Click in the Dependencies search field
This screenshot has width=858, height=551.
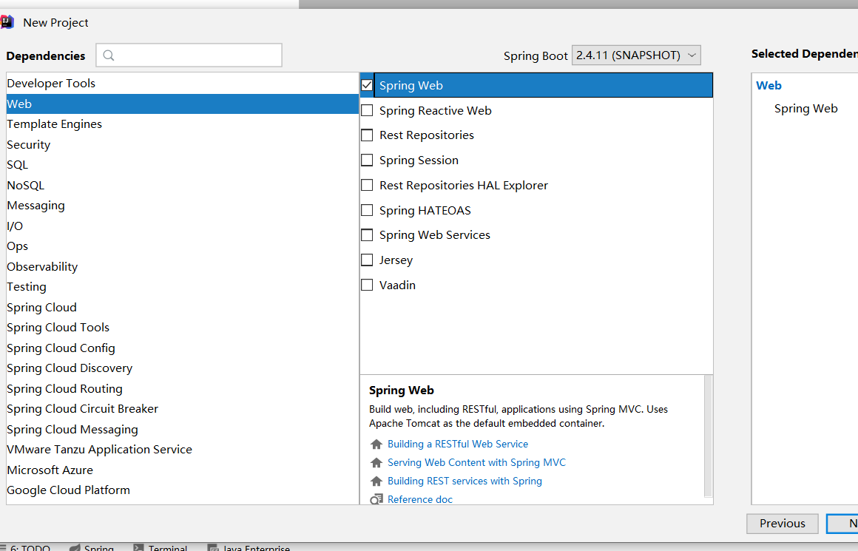point(189,55)
